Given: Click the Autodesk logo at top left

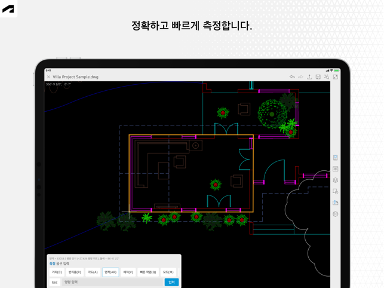Looking at the screenshot, I should coord(8,9).
